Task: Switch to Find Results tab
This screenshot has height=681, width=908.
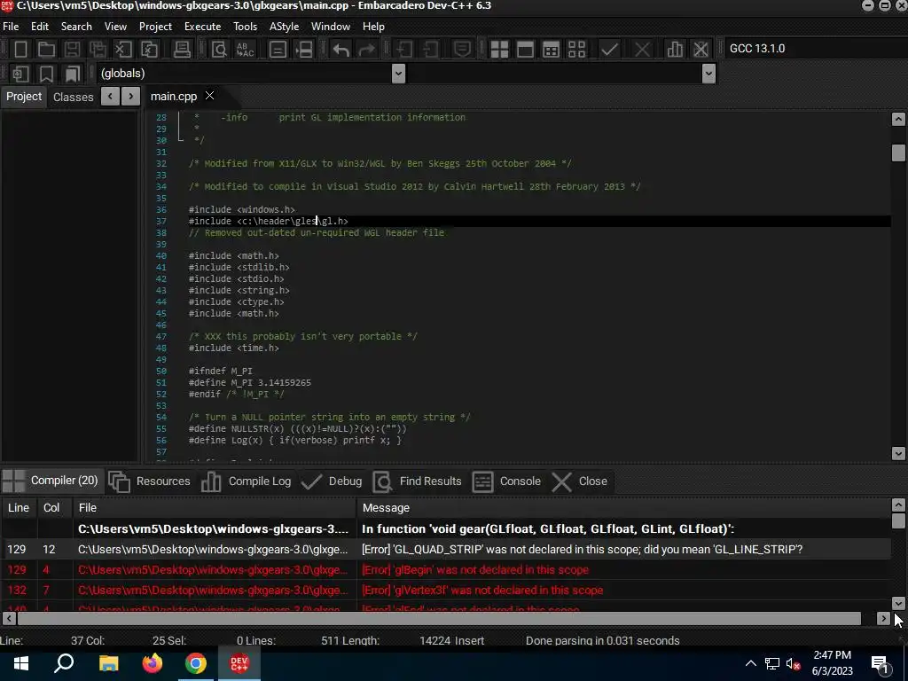Action: point(418,481)
